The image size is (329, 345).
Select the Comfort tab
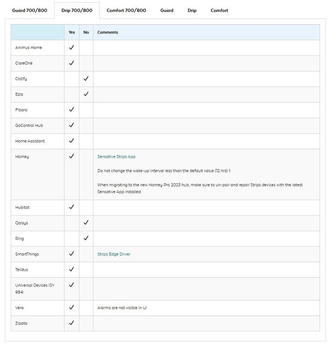click(x=219, y=10)
